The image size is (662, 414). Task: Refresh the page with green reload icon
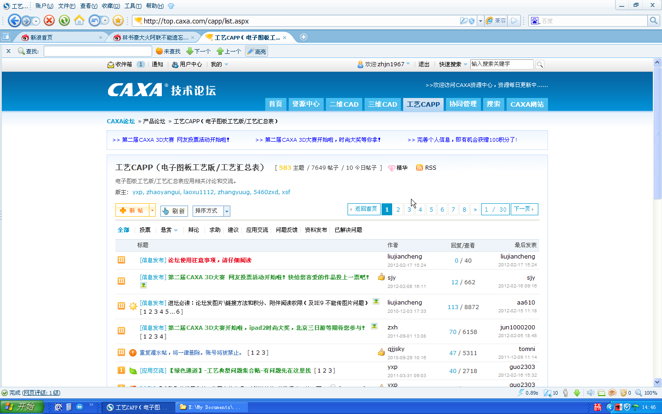[64, 20]
